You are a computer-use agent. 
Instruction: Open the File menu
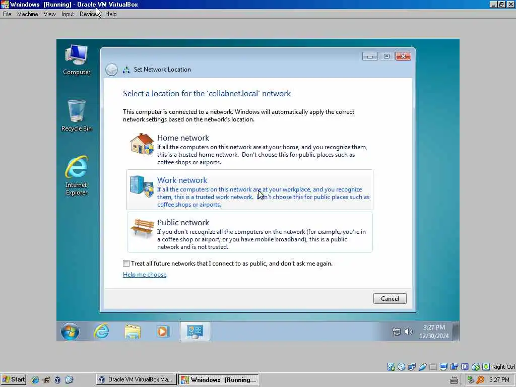[x=7, y=14]
